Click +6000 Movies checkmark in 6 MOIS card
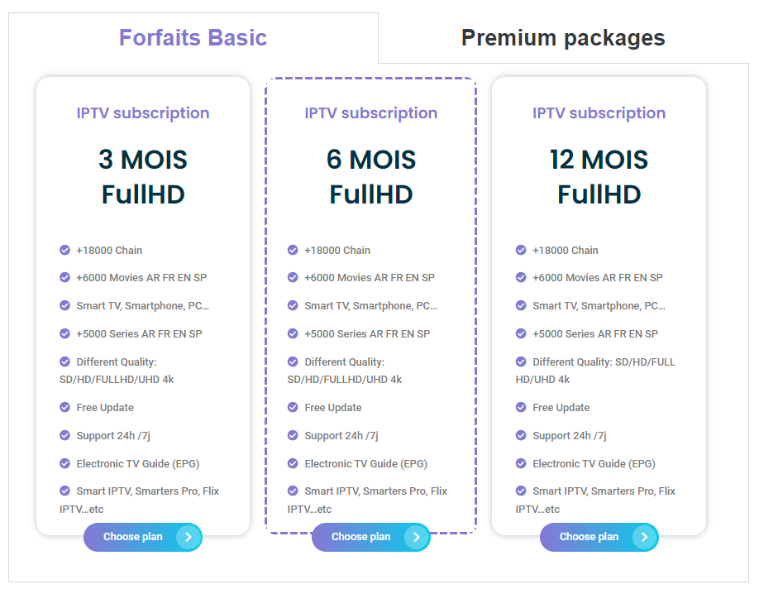 click(x=293, y=277)
